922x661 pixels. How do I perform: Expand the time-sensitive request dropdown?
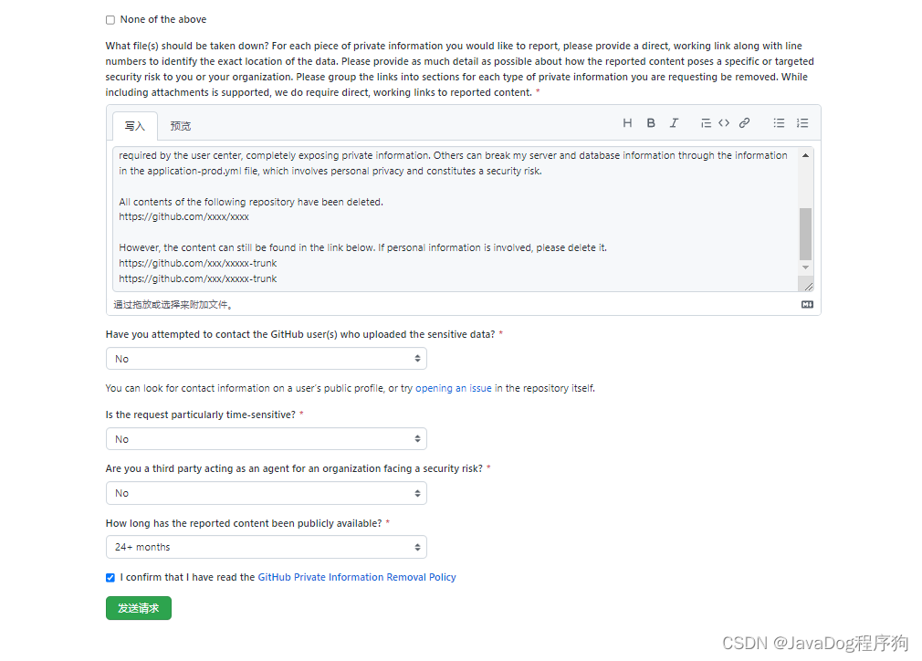point(266,438)
